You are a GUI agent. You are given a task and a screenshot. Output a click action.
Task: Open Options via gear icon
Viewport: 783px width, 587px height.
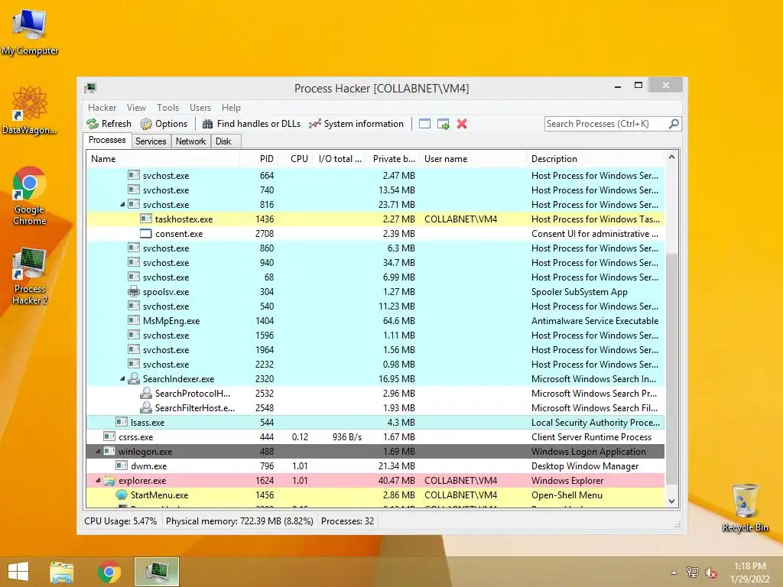(x=146, y=124)
